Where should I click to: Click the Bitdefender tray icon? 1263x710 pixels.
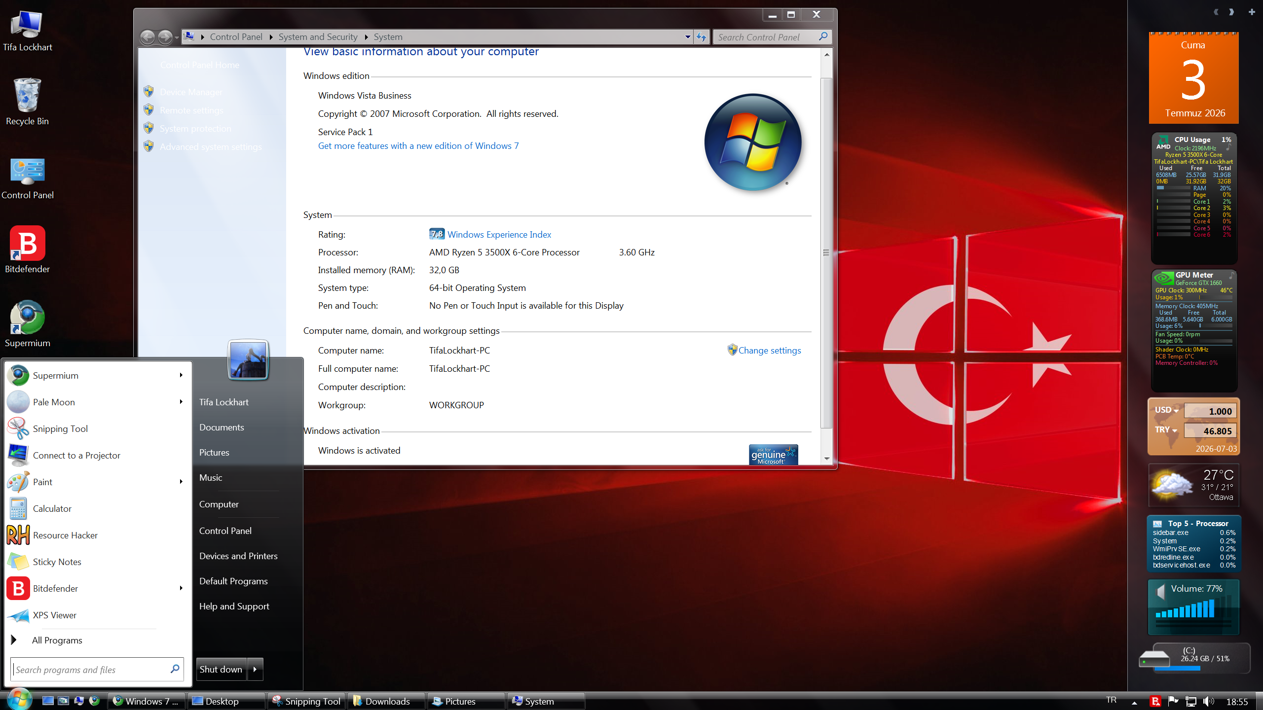(1155, 701)
